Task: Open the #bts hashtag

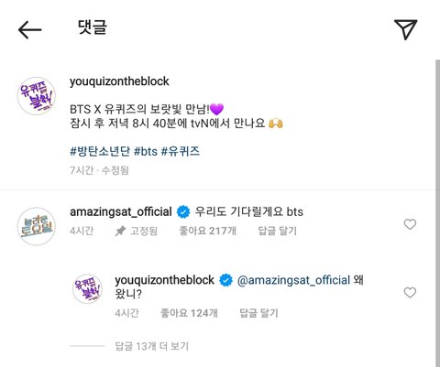Action: pos(146,151)
